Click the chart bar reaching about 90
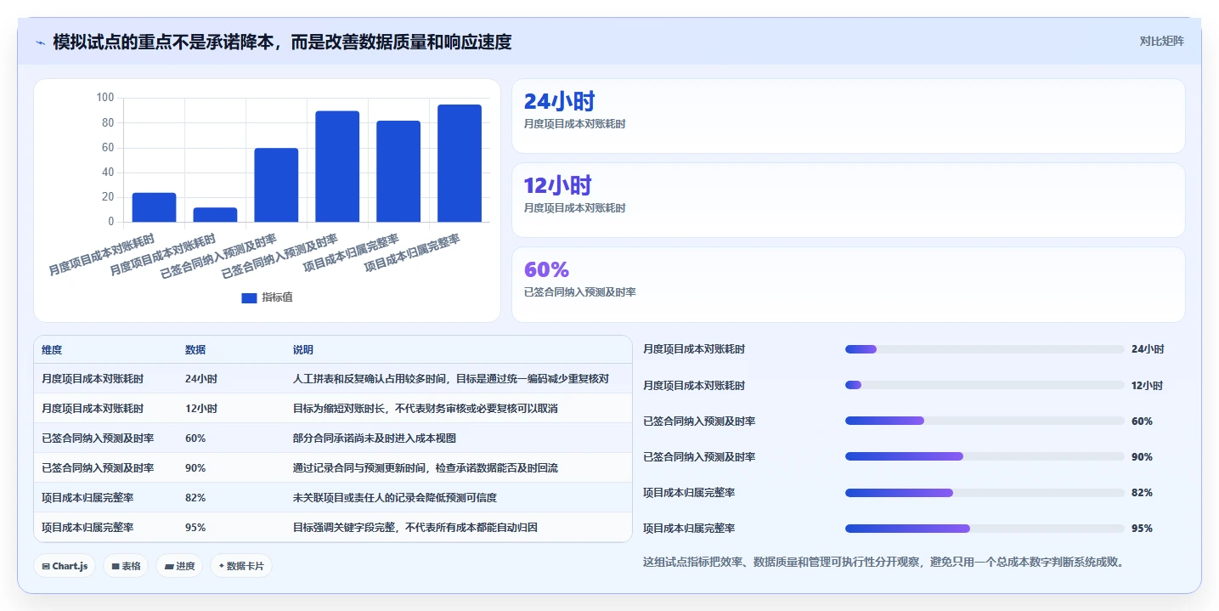 click(337, 167)
